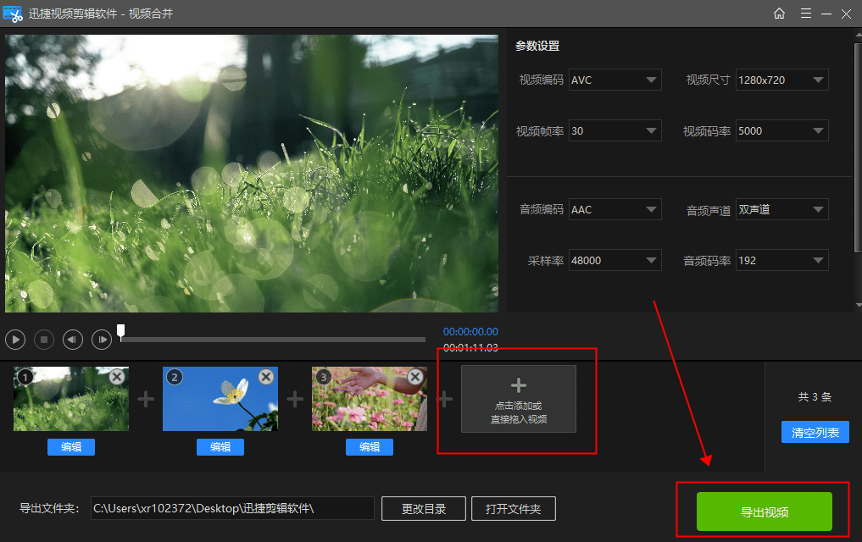Click the app logo scissors icon
Viewport: 862px width, 542px height.
(x=13, y=14)
